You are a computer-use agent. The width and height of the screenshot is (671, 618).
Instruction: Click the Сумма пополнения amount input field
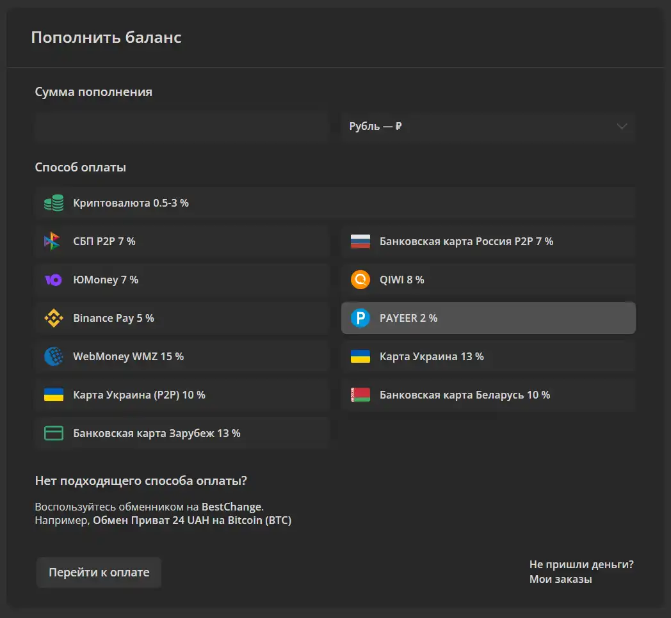pyautogui.click(x=182, y=126)
